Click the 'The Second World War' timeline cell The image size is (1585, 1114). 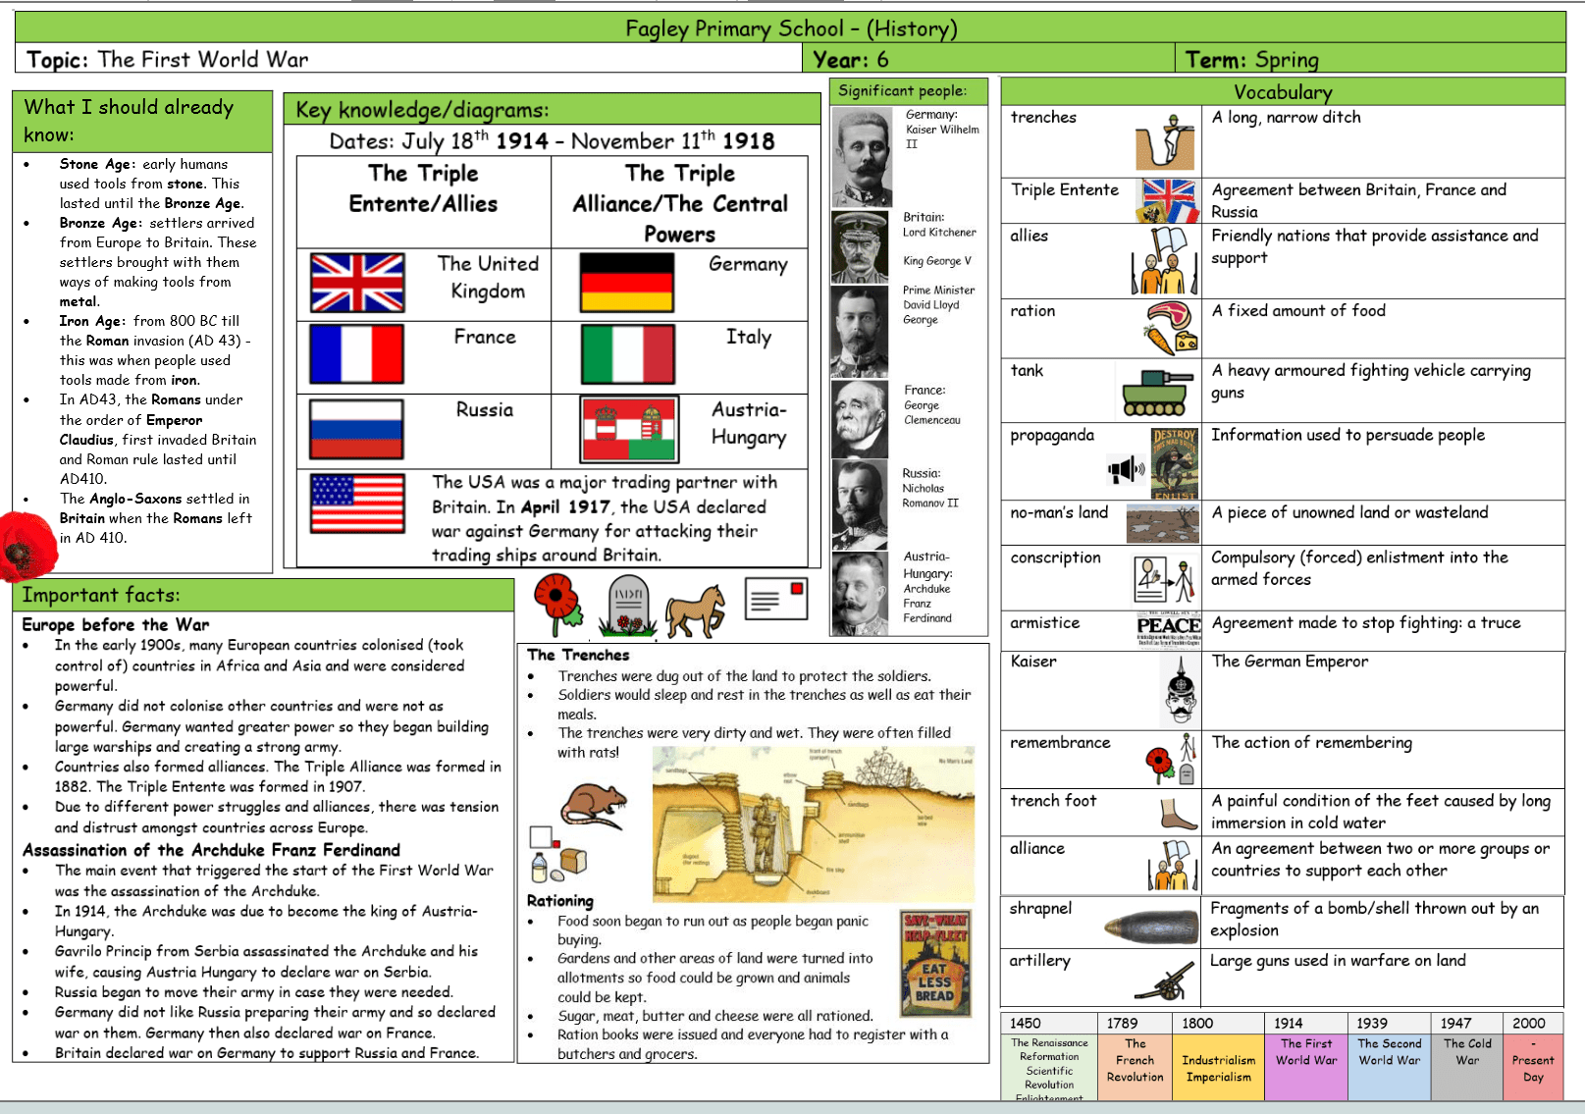coord(1389,1066)
